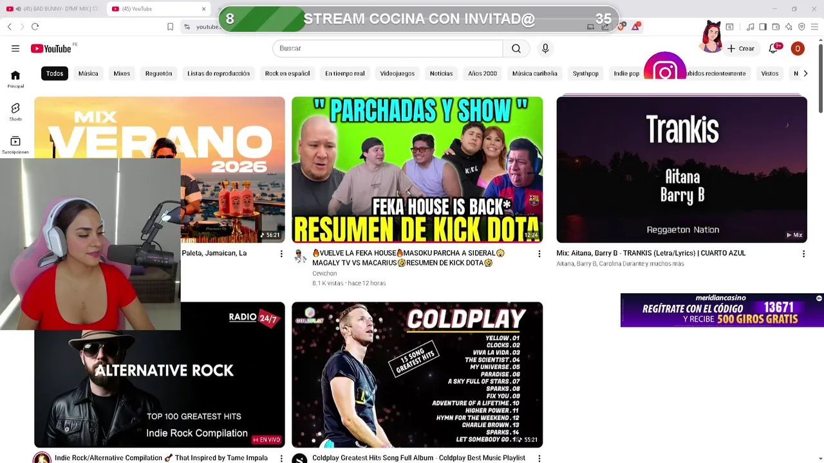824x463 pixels.
Task: Mute the Bad Bunny tab speaker icon
Action: (18, 8)
